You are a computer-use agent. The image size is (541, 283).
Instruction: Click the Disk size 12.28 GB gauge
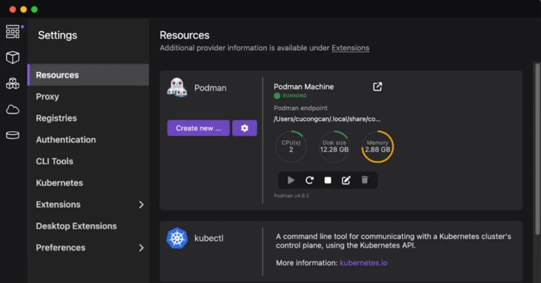pos(334,146)
